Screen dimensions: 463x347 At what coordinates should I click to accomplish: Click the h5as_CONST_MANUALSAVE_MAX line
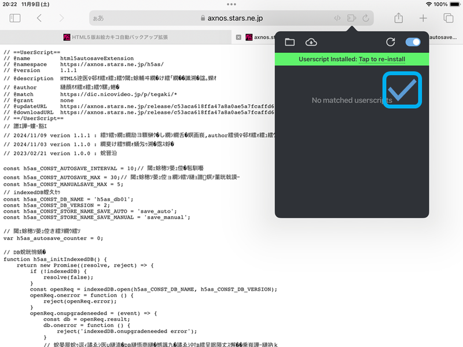[x=63, y=184]
